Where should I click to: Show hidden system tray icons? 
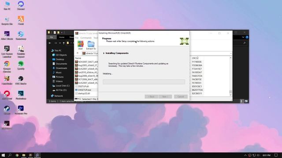[245, 155]
